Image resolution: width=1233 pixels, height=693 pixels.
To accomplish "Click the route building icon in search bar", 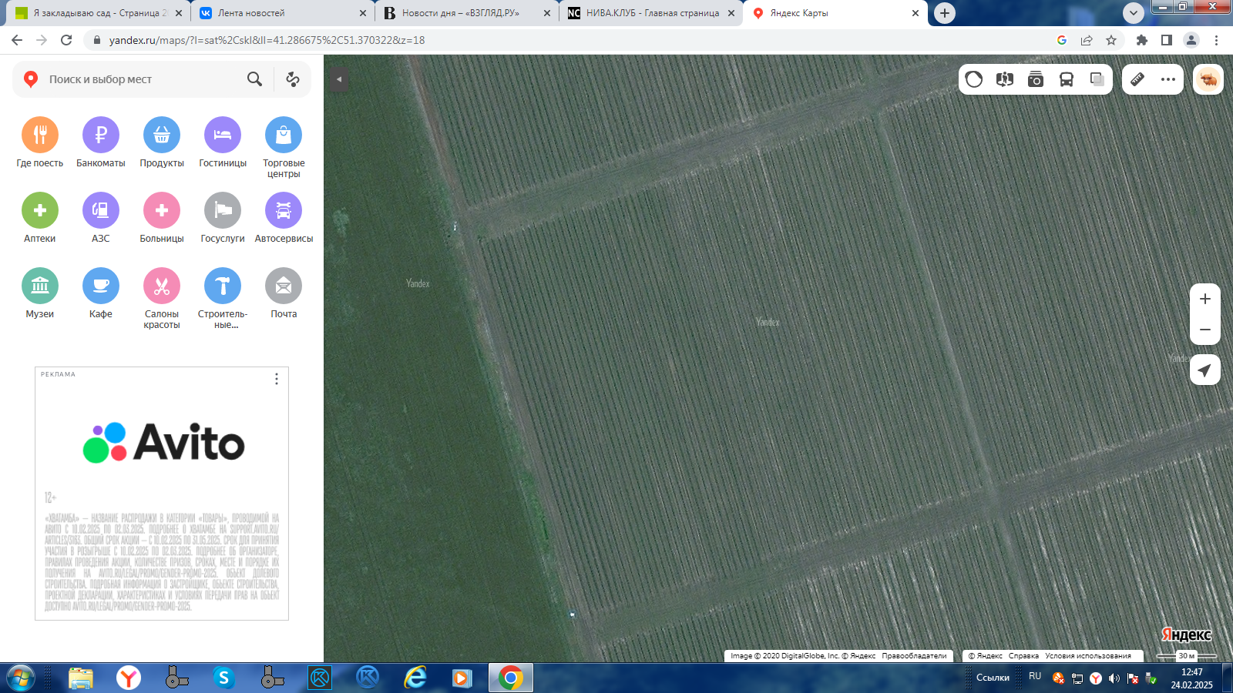I will click(293, 79).
